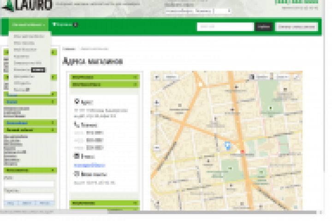332x221 pixels.
Task: Click the horizontal scrollbar at the page bottom
Action: (x=212, y=212)
